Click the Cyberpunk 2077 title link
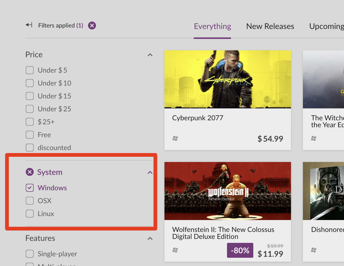The width and height of the screenshot is (344, 266). pyautogui.click(x=198, y=118)
